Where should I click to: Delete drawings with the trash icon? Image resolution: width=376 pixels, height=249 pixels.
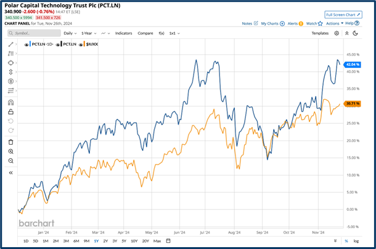(10, 142)
